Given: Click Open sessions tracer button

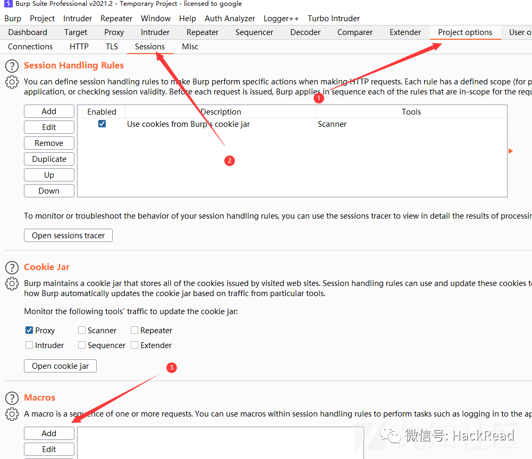Looking at the screenshot, I should point(68,236).
